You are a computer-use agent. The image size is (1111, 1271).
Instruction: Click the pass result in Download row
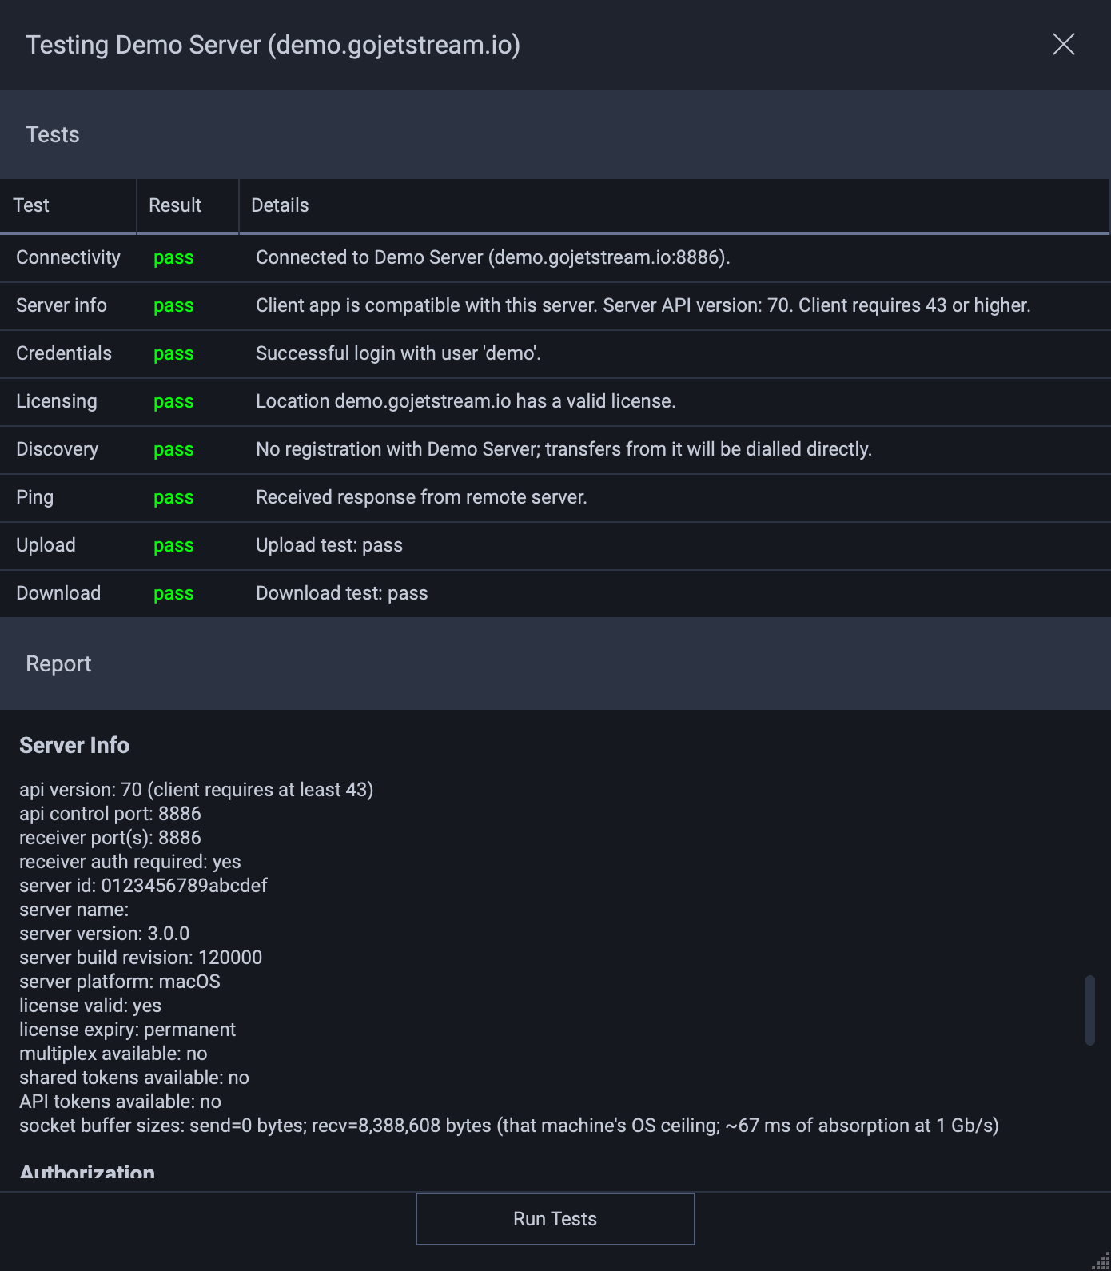pos(173,593)
